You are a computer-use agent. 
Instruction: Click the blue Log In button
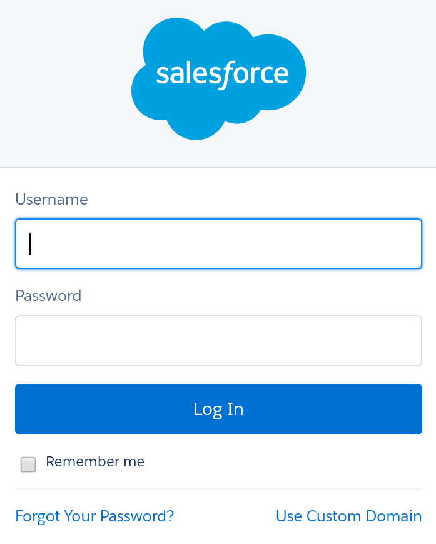218,409
